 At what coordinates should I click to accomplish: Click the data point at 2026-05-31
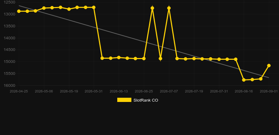click(x=94, y=7)
